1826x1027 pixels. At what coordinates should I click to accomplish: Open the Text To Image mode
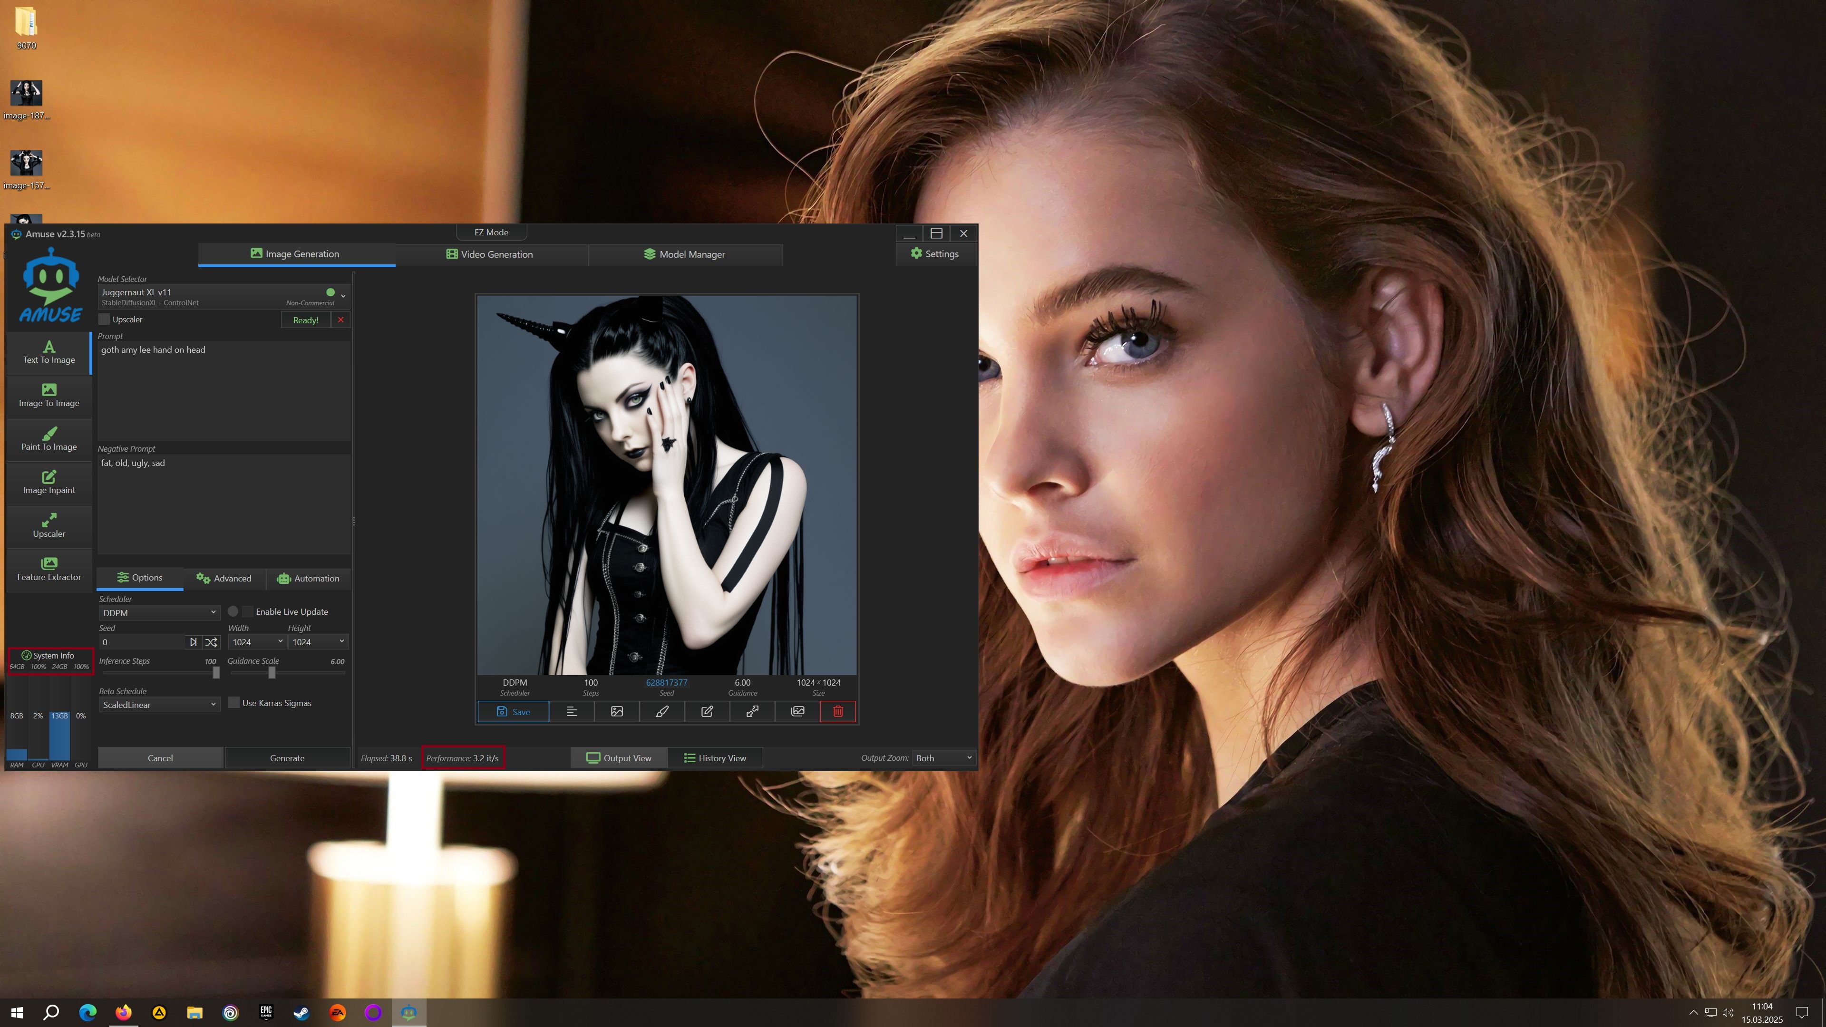pos(49,352)
